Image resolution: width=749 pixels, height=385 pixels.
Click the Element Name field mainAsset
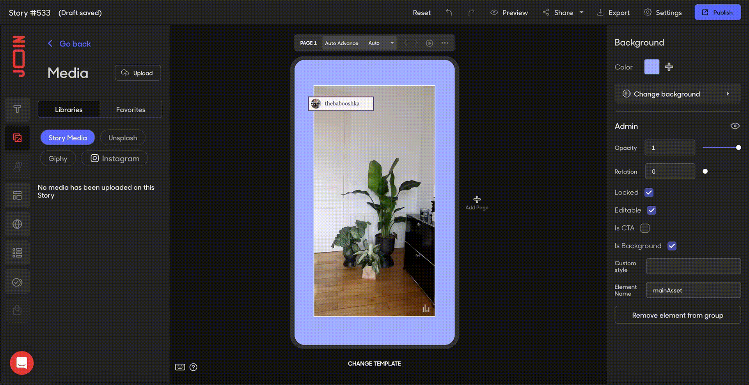(693, 290)
